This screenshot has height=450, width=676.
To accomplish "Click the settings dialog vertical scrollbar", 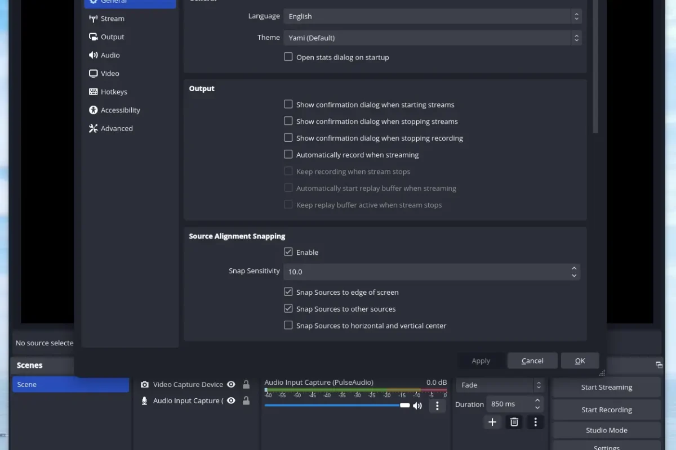I will point(595,66).
